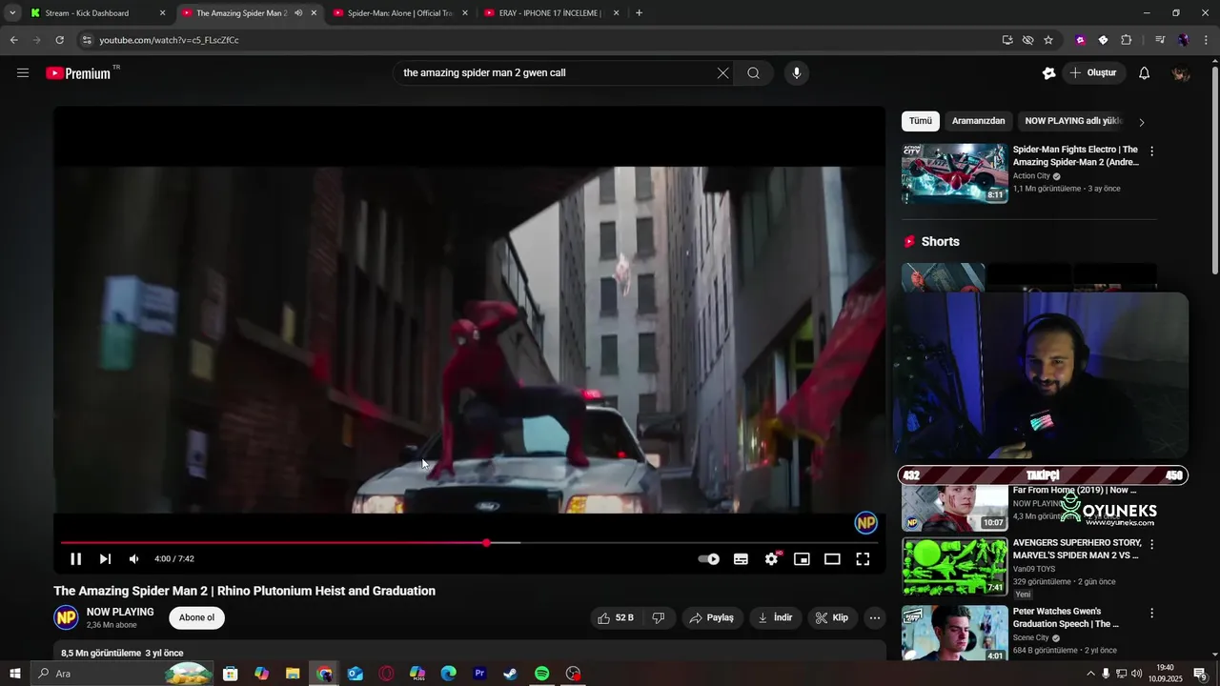This screenshot has height=686, width=1220.
Task: Open YouTube notifications bell
Action: 1144,73
